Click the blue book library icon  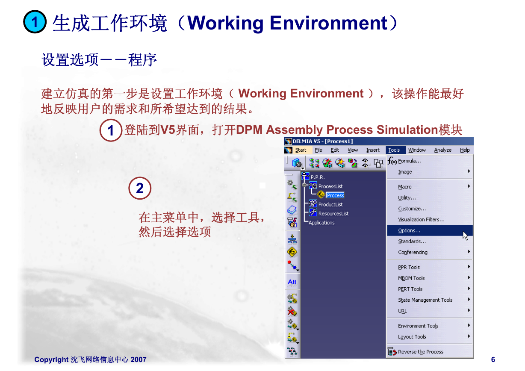292,210
